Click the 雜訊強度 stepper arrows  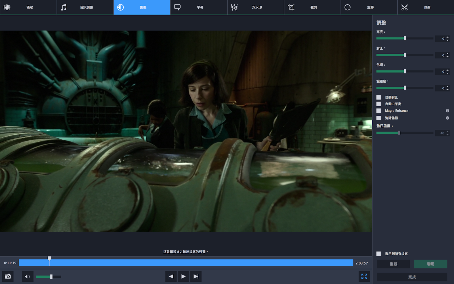(447, 133)
